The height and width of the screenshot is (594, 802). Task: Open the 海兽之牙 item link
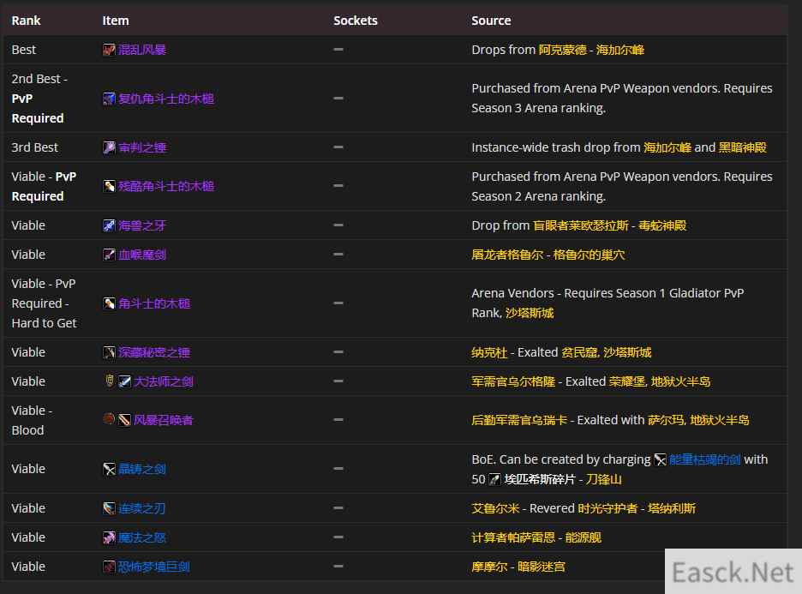click(x=142, y=225)
